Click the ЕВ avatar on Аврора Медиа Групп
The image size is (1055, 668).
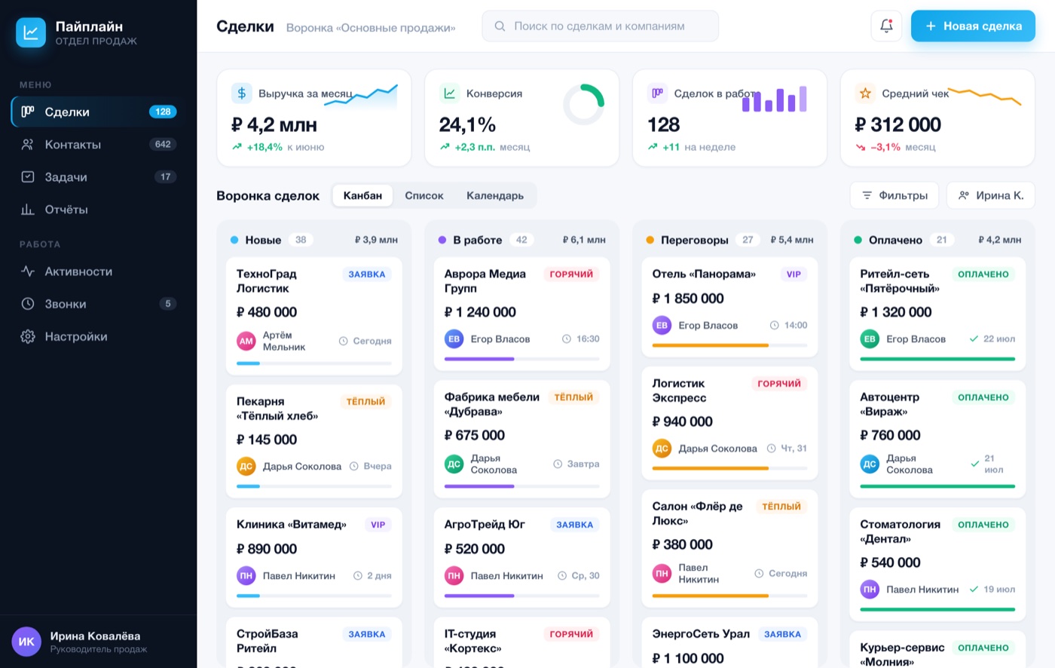click(454, 339)
